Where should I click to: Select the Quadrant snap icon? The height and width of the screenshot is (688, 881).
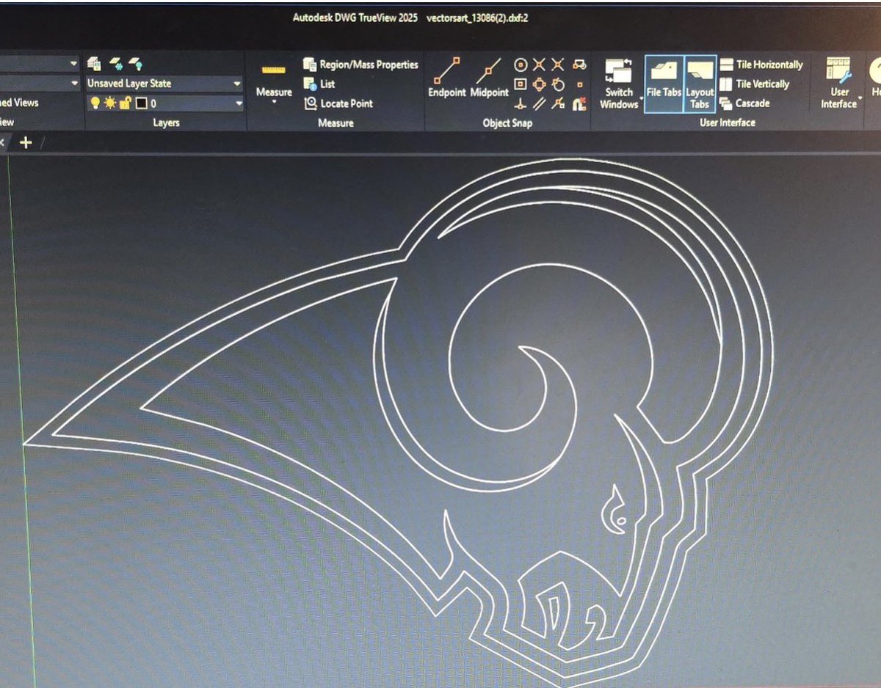click(540, 84)
